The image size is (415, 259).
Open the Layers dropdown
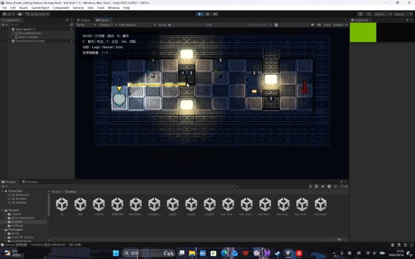click(x=383, y=14)
